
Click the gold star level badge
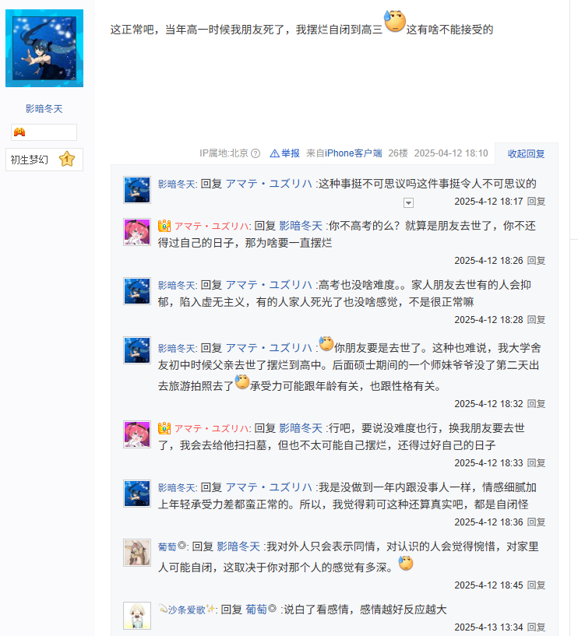point(67,159)
